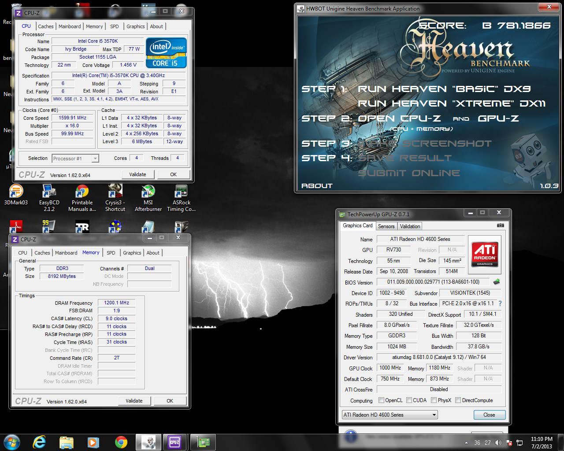Open the volume speaker tray icon
Viewport: 564px width, 451px height.
click(498, 443)
